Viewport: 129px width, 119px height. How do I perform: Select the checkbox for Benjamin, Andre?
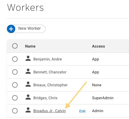coord(15,59)
